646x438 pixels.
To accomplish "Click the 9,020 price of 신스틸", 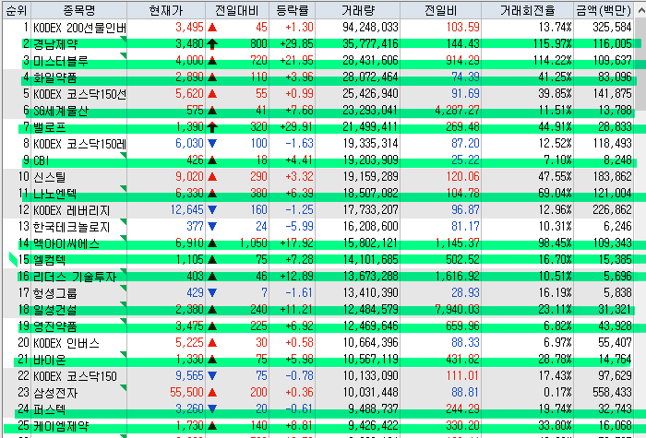I will (189, 177).
